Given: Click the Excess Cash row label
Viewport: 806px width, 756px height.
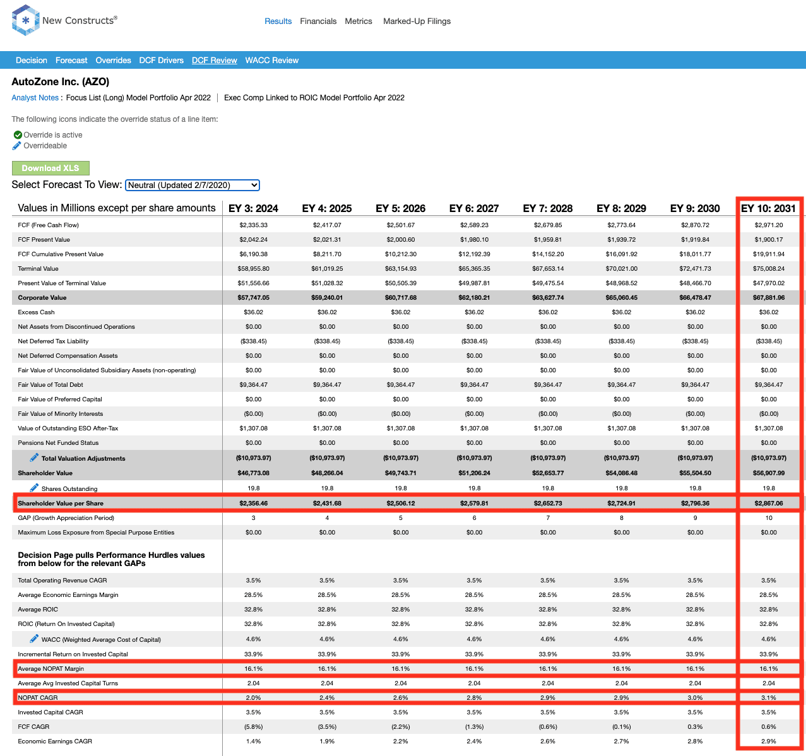Looking at the screenshot, I should [37, 312].
